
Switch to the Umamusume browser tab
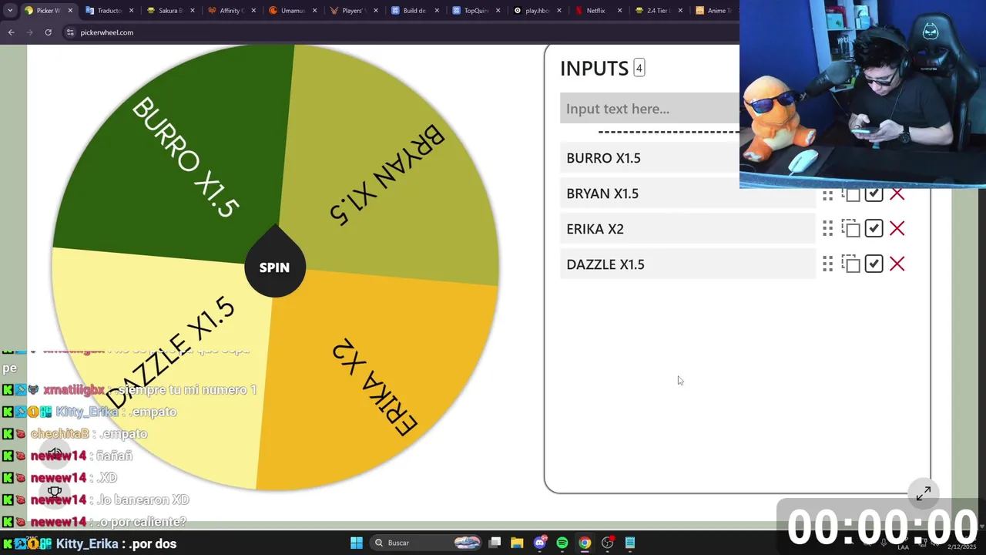click(292, 11)
